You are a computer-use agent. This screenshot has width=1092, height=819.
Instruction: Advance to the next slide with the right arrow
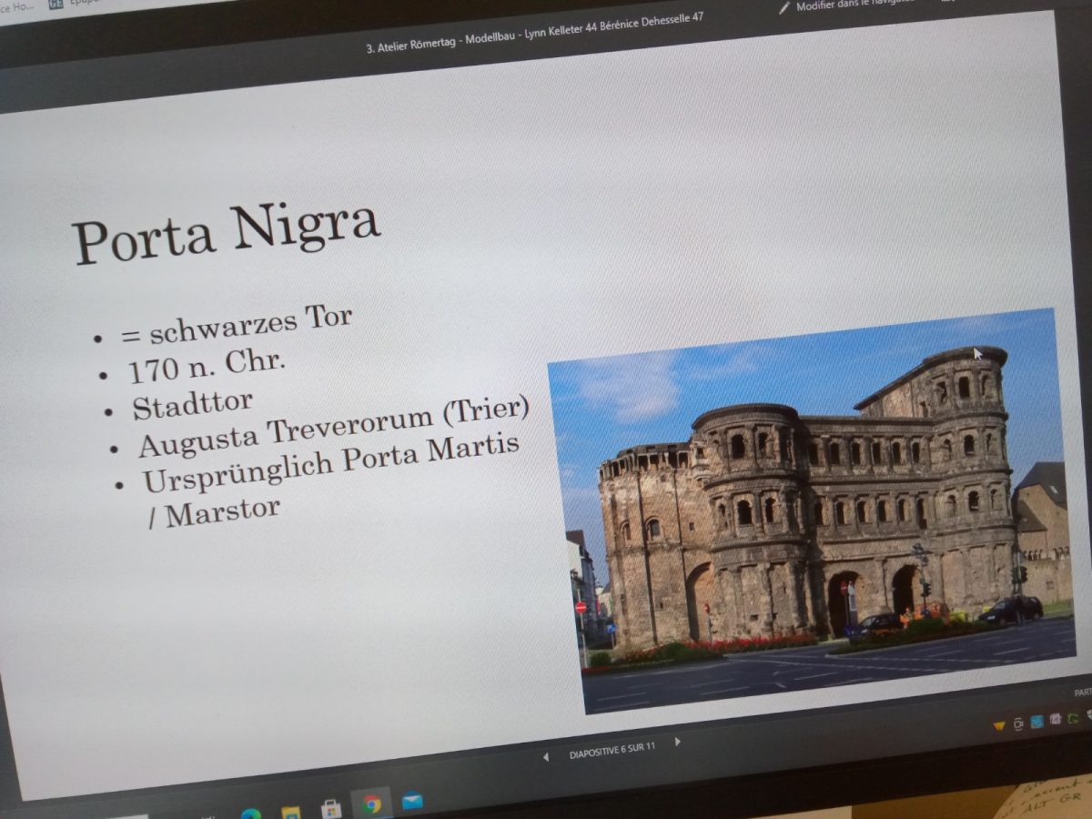(x=677, y=743)
